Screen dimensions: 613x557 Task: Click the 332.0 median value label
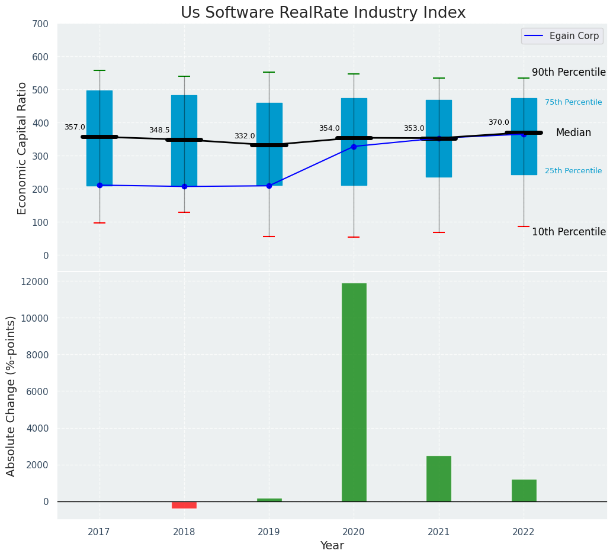coord(244,136)
